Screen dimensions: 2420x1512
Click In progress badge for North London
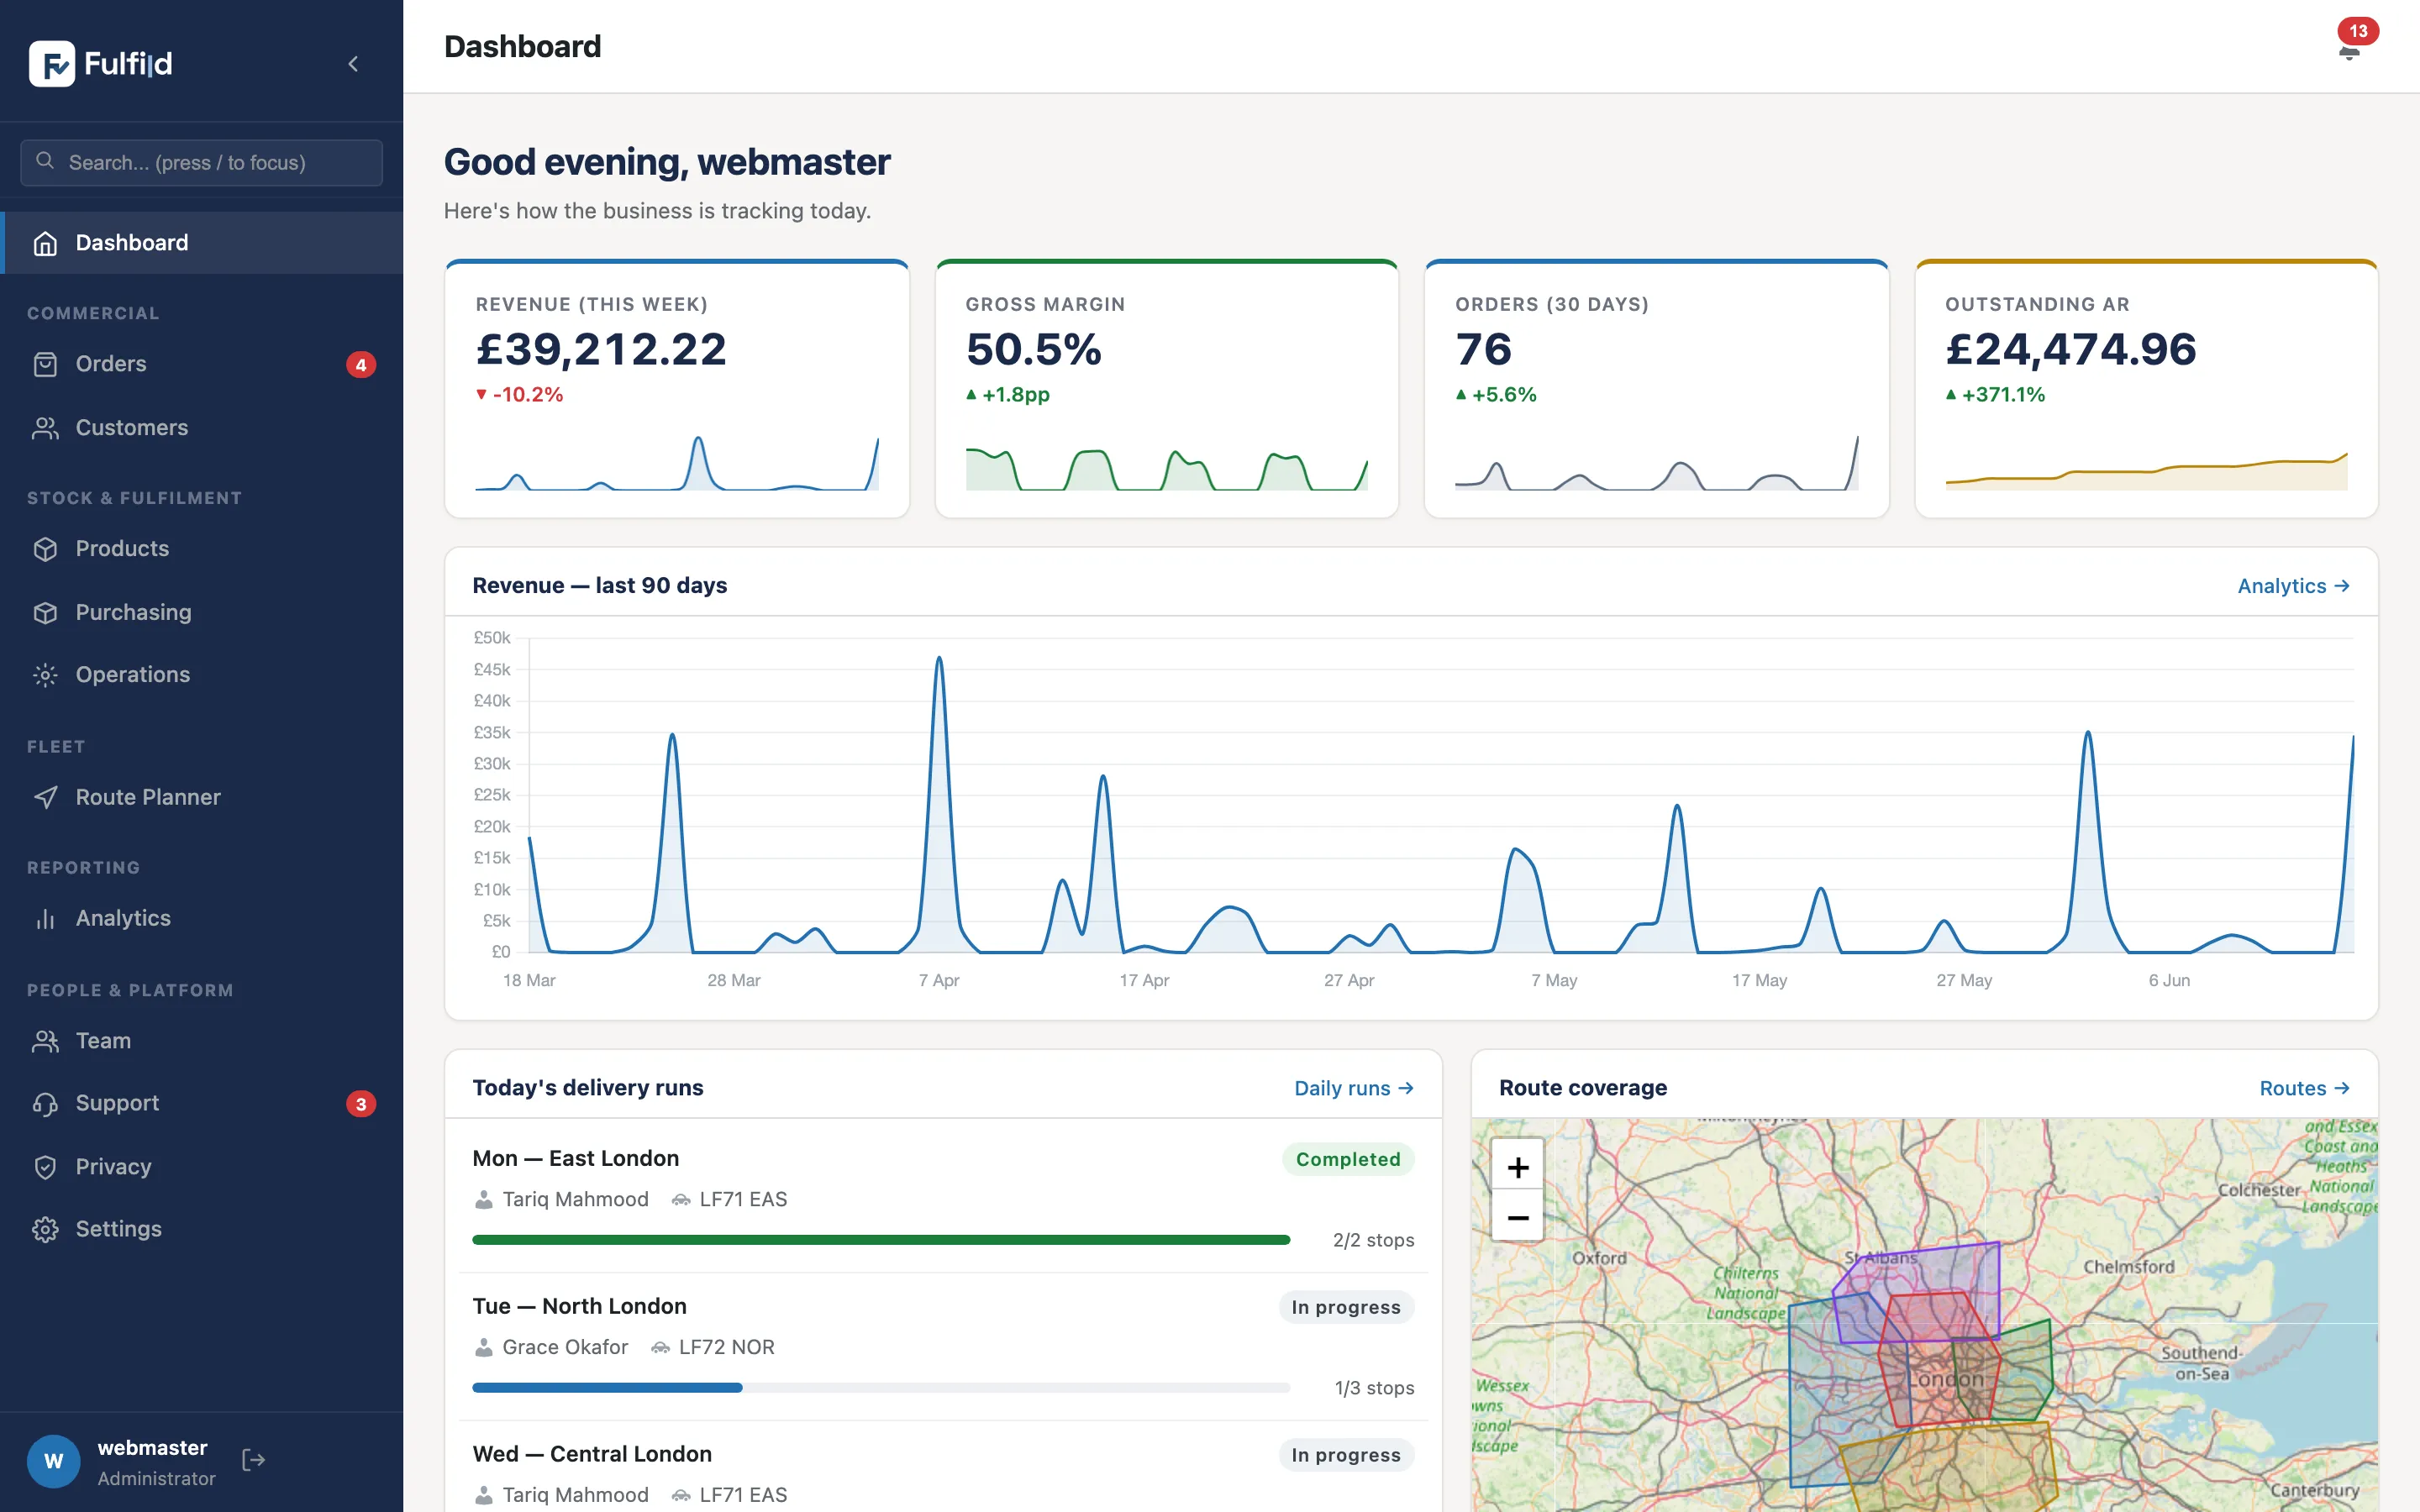[x=1346, y=1307]
